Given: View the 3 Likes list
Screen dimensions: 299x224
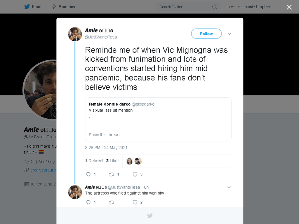Looking at the screenshot, I should [x=113, y=161].
